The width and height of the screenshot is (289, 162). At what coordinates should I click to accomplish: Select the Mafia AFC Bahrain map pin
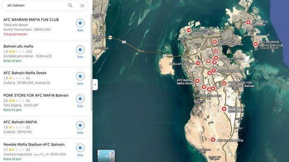click(198, 63)
